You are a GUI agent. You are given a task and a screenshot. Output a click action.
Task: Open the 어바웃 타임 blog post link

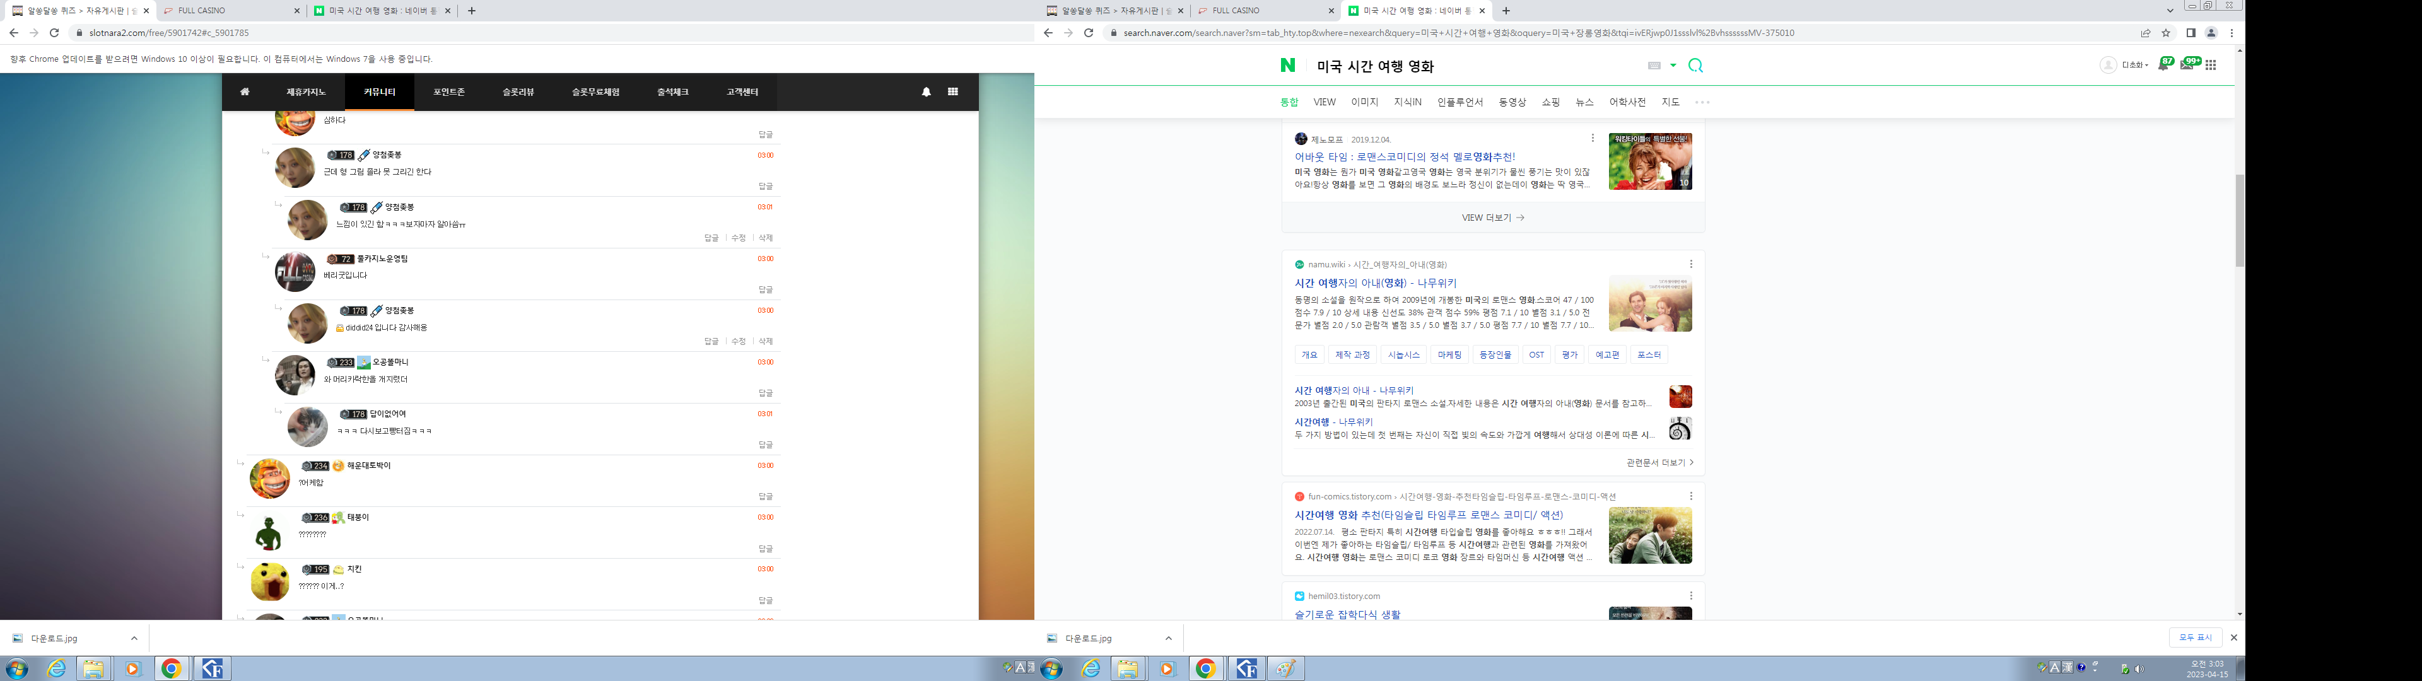click(1405, 157)
